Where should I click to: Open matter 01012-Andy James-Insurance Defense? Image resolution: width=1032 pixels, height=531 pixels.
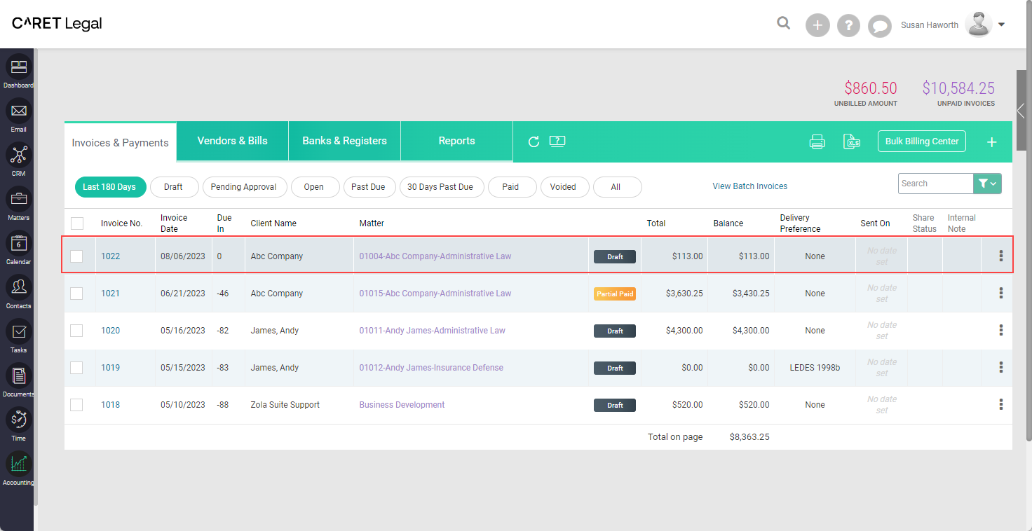point(431,368)
